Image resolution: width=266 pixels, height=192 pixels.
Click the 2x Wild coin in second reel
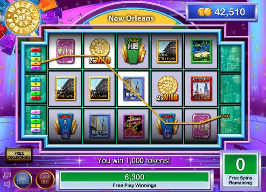tap(99, 51)
